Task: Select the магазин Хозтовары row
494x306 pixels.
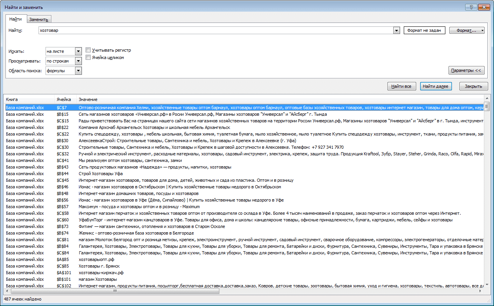Action: click(243, 279)
